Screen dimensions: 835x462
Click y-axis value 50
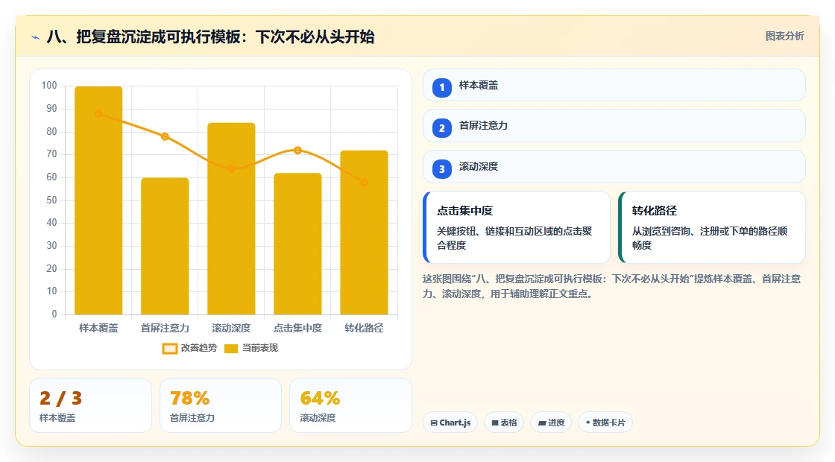pos(51,200)
